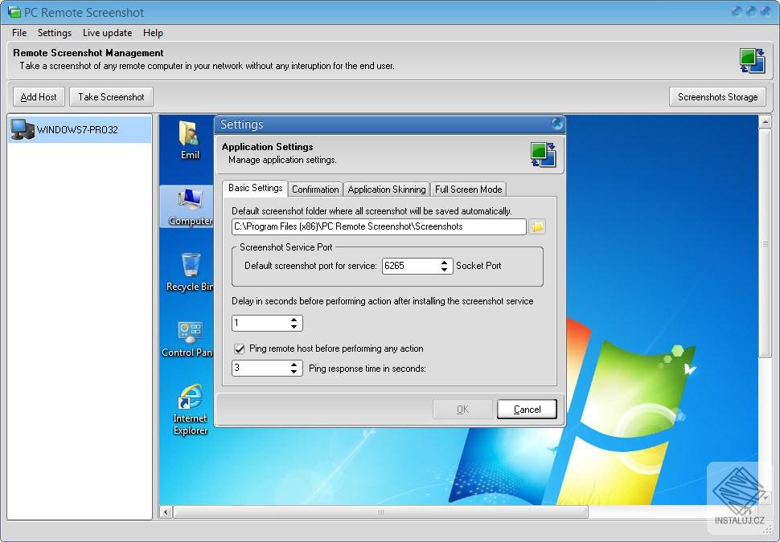
Task: Click the green screenshot icon on the Settings header
Action: (544, 154)
